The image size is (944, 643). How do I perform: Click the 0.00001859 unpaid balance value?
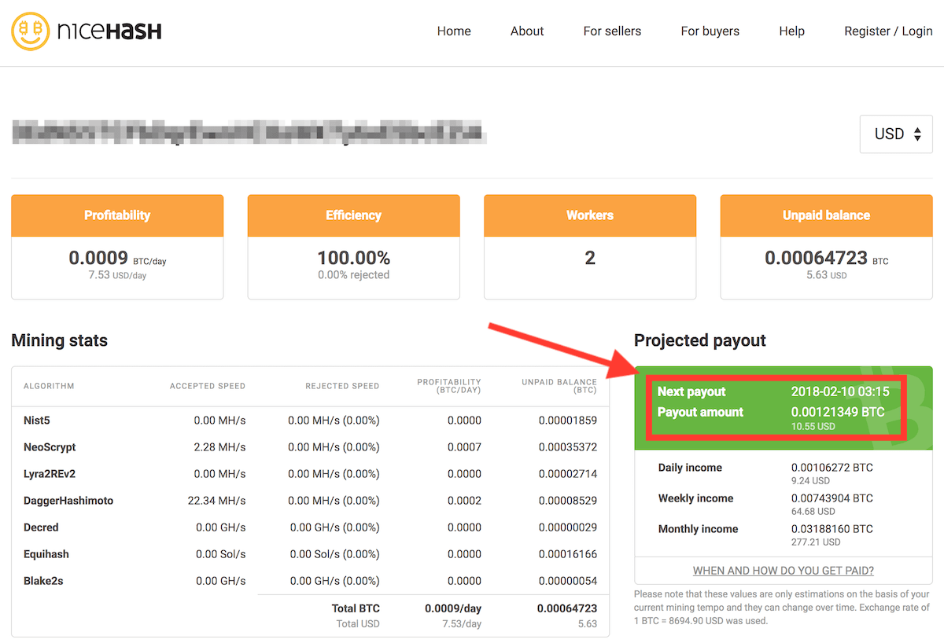point(568,421)
